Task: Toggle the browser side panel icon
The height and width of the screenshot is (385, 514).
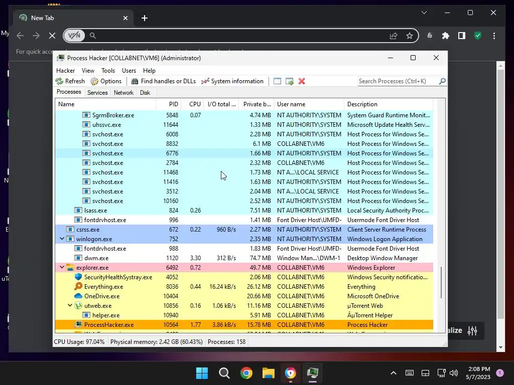Action: (x=462, y=36)
